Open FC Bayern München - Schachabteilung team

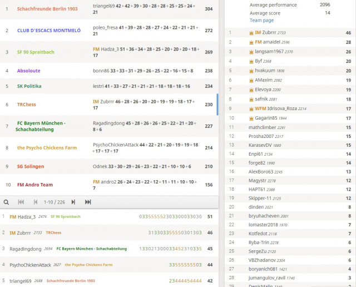tap(41, 126)
